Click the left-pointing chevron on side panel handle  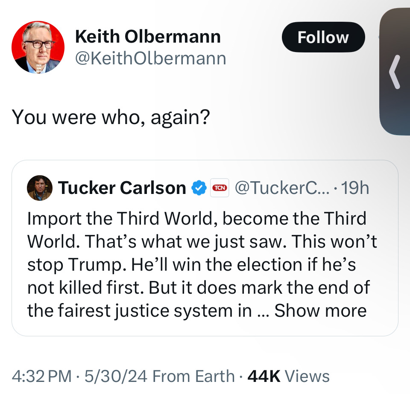(395, 72)
